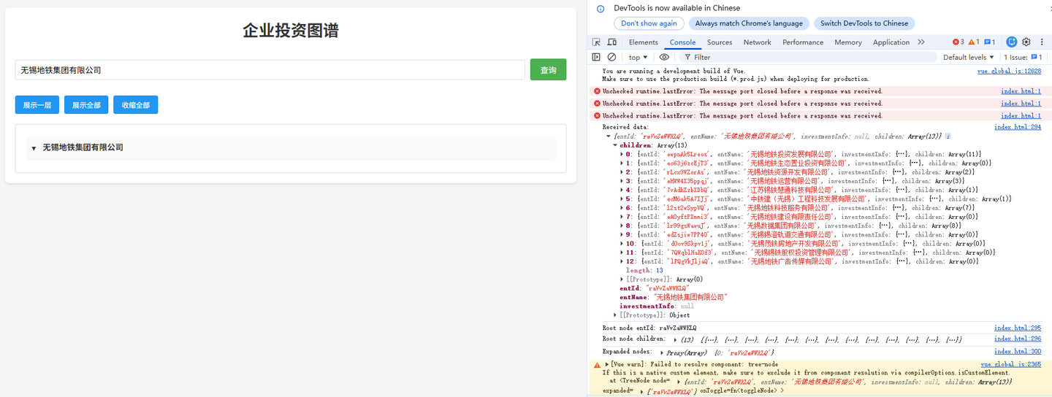The width and height of the screenshot is (1052, 397).
Task: Click the funnel icon in the Filter box
Action: (687, 57)
